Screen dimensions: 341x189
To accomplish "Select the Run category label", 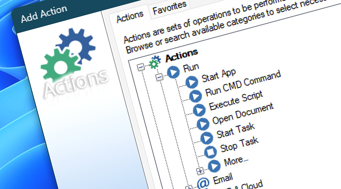I will pos(191,68).
